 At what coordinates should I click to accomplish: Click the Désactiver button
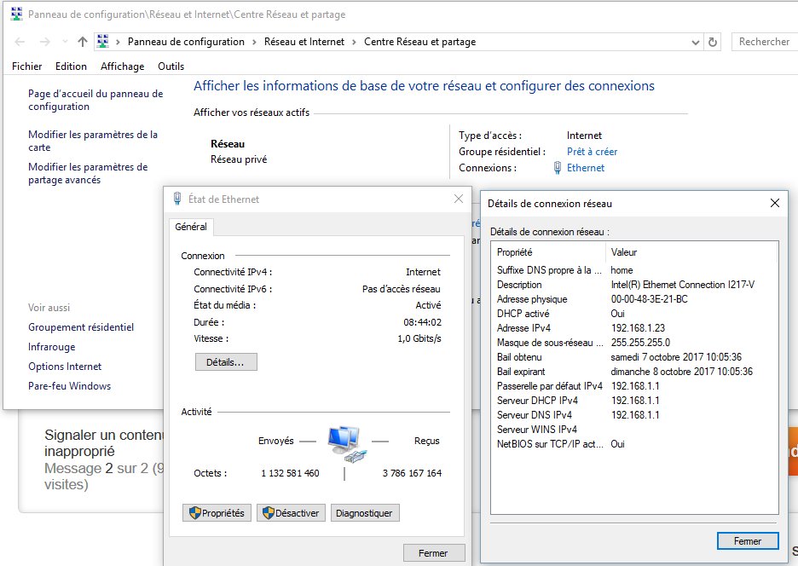tap(291, 513)
